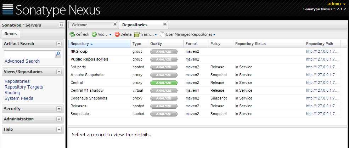Click Analyze button for Apache Snapshots
The width and height of the screenshot is (349, 148).
[164, 75]
